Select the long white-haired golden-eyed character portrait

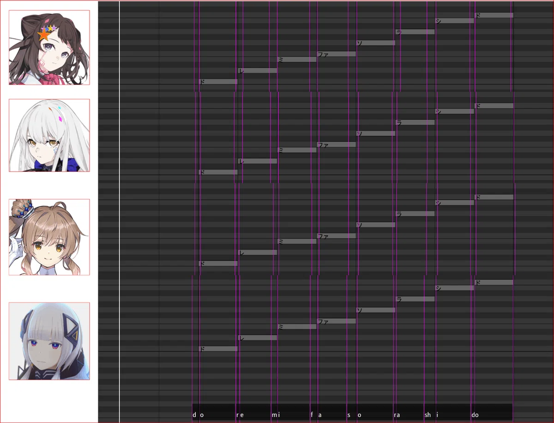[x=49, y=135]
